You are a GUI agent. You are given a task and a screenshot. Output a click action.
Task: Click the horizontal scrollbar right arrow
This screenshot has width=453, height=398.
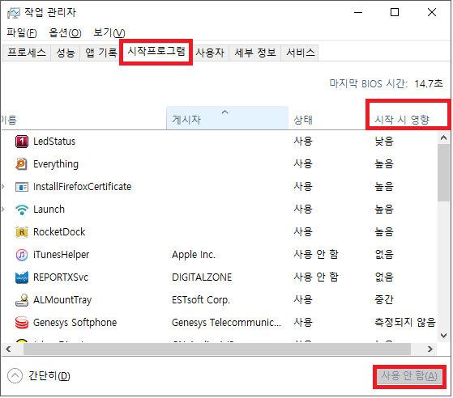click(430, 349)
